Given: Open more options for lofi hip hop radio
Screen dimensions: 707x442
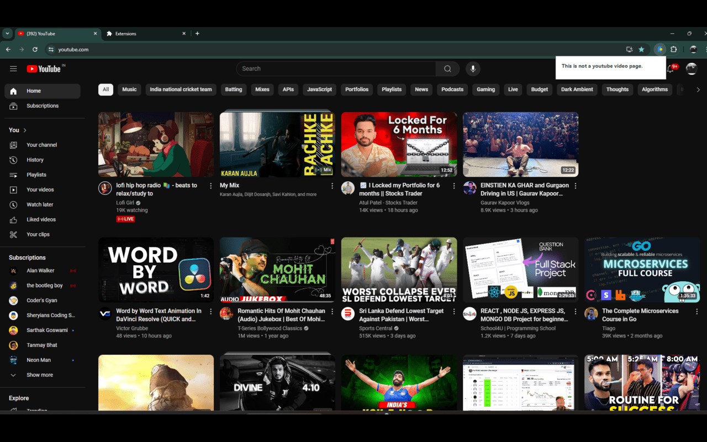Looking at the screenshot, I should click(x=210, y=186).
